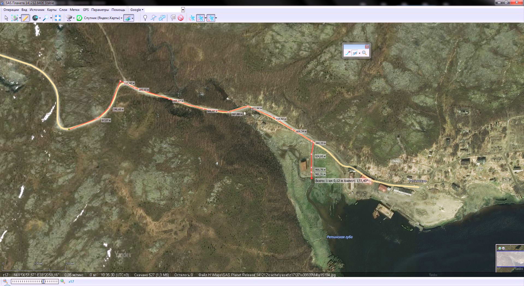Open the placemark manager list icon
The image size is (524, 286).
(173, 18)
